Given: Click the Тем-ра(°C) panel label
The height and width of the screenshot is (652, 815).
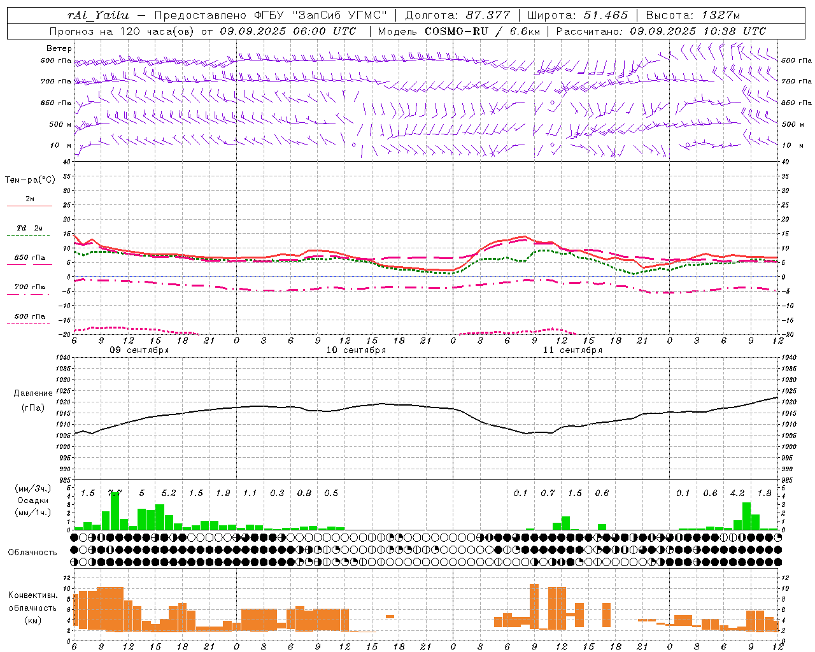Looking at the screenshot, I should click(30, 180).
